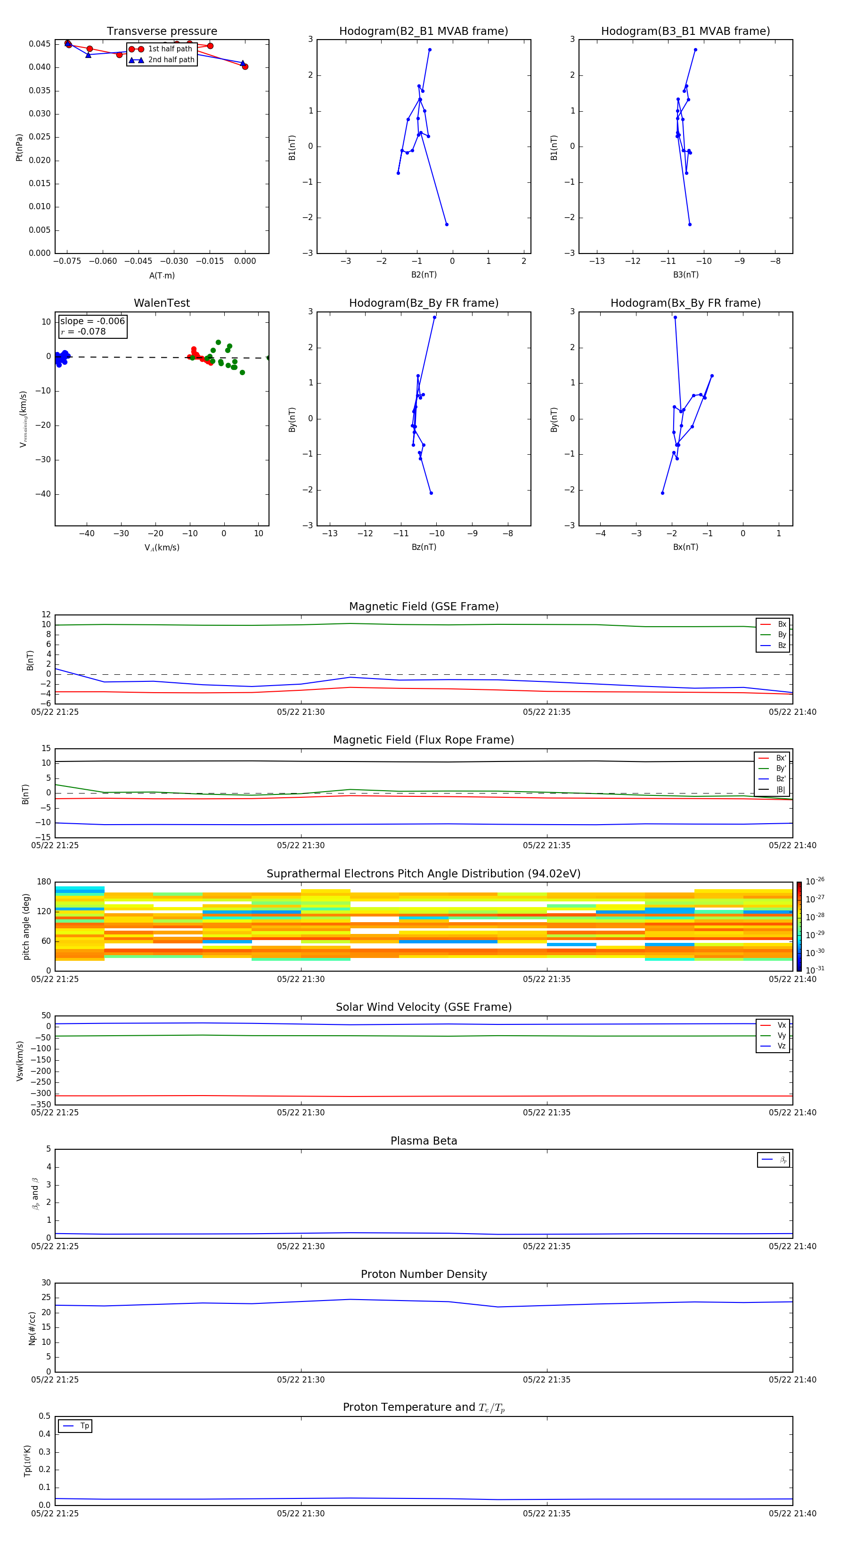Click the 'slope = -0.006' annotation
This screenshot has width=848, height=1555.
(92, 321)
